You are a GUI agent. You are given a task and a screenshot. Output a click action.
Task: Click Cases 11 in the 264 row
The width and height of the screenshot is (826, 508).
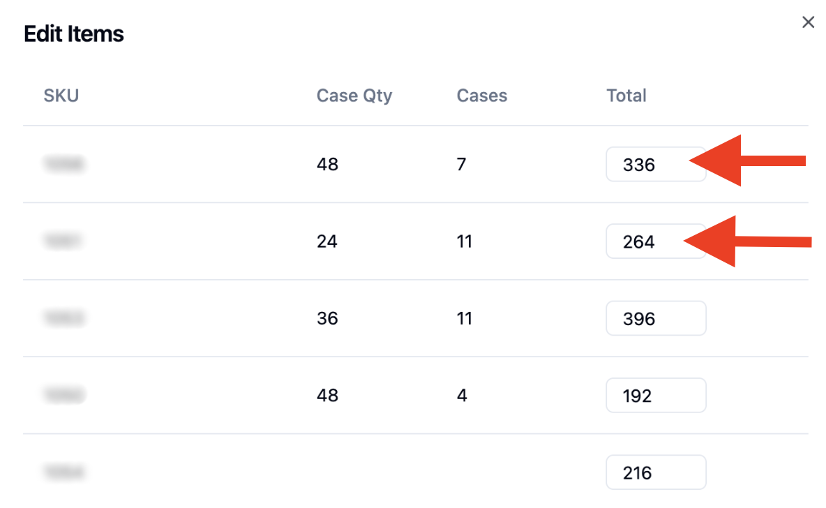point(464,241)
